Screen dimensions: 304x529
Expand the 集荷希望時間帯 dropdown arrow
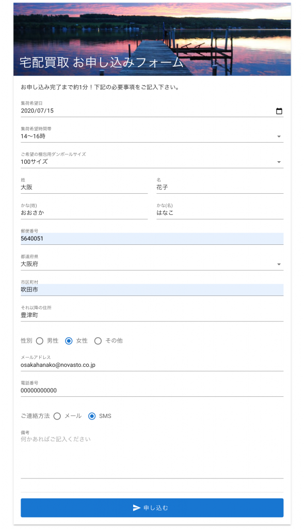[x=279, y=136]
